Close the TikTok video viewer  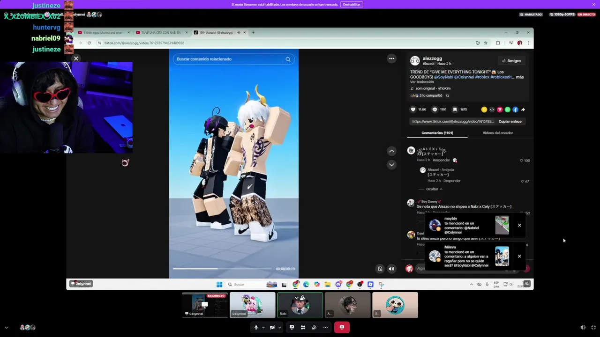pos(76,59)
